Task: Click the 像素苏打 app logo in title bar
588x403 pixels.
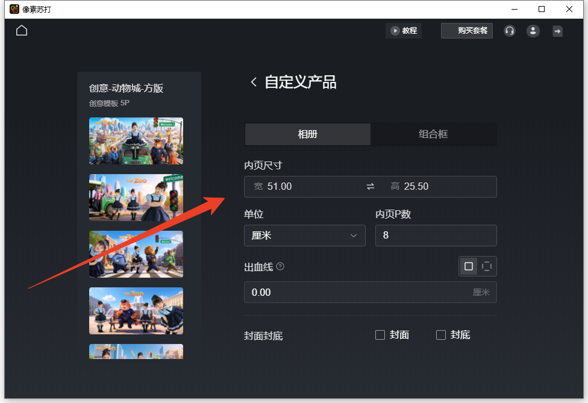Action: 14,9
